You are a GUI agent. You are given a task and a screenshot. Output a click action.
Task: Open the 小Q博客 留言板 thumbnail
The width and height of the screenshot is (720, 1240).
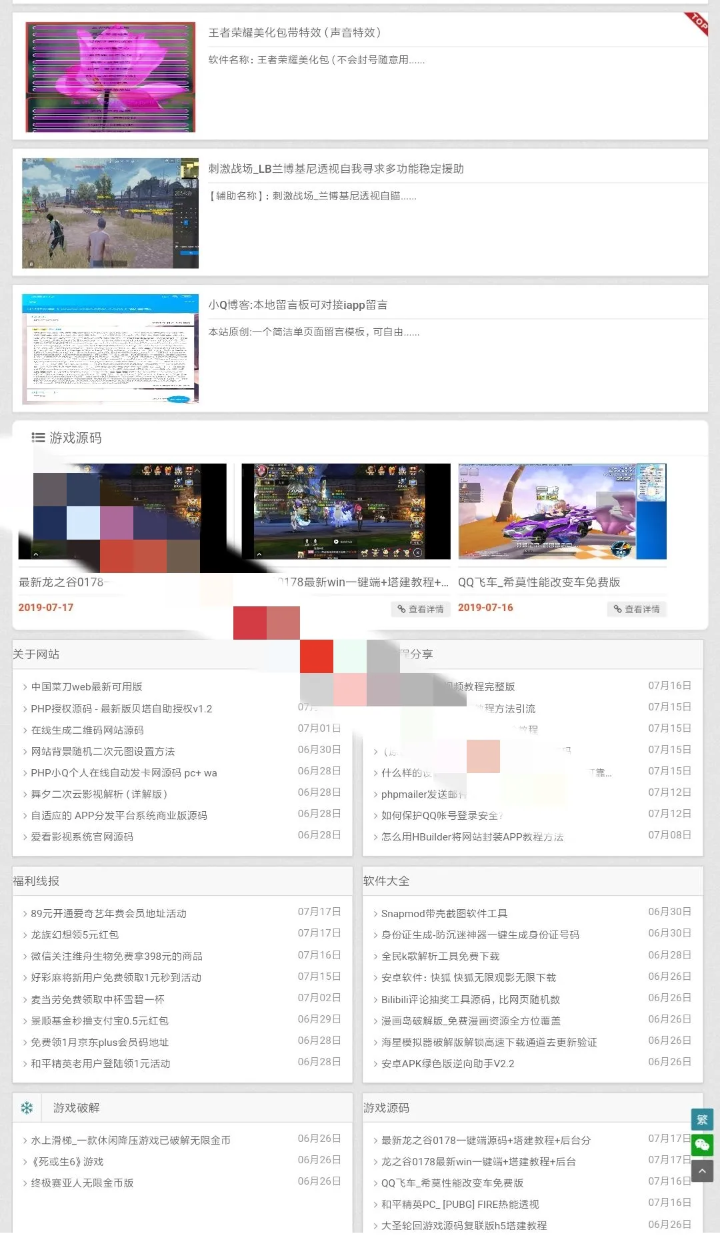(x=111, y=349)
